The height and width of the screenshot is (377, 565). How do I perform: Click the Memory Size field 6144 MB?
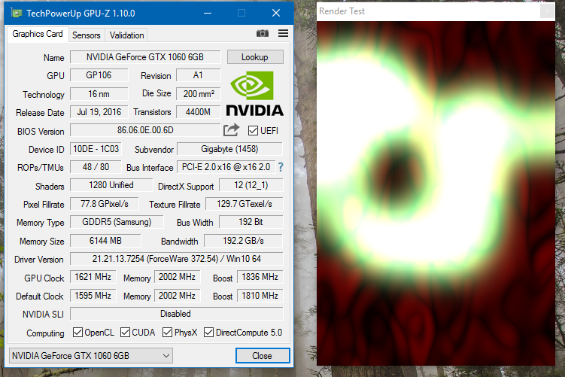click(105, 240)
